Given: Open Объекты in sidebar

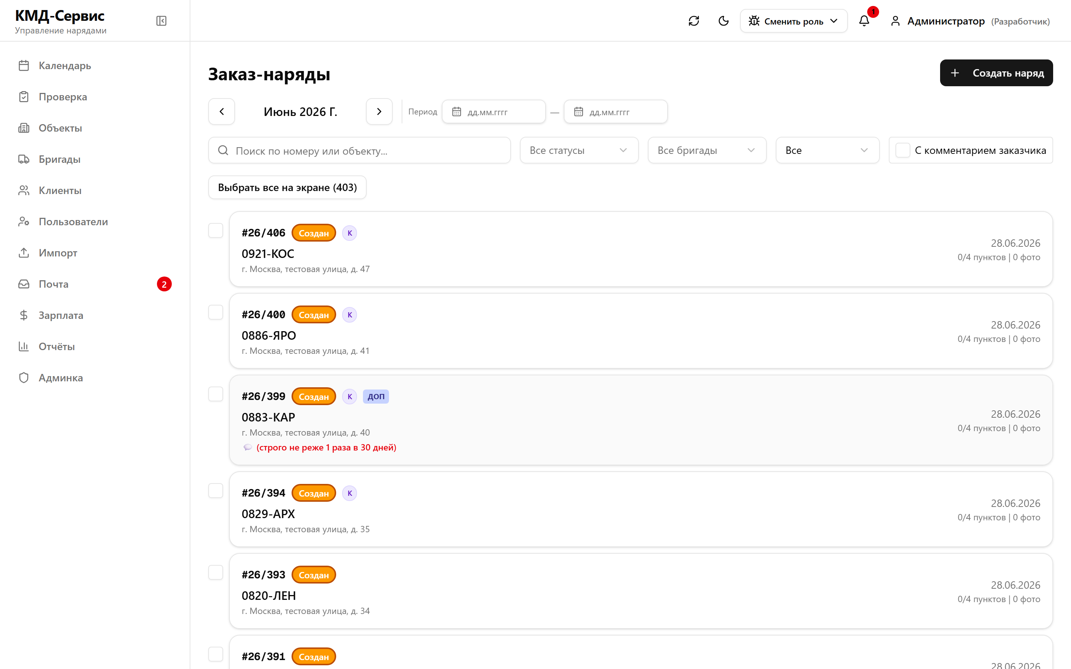Looking at the screenshot, I should point(95,128).
